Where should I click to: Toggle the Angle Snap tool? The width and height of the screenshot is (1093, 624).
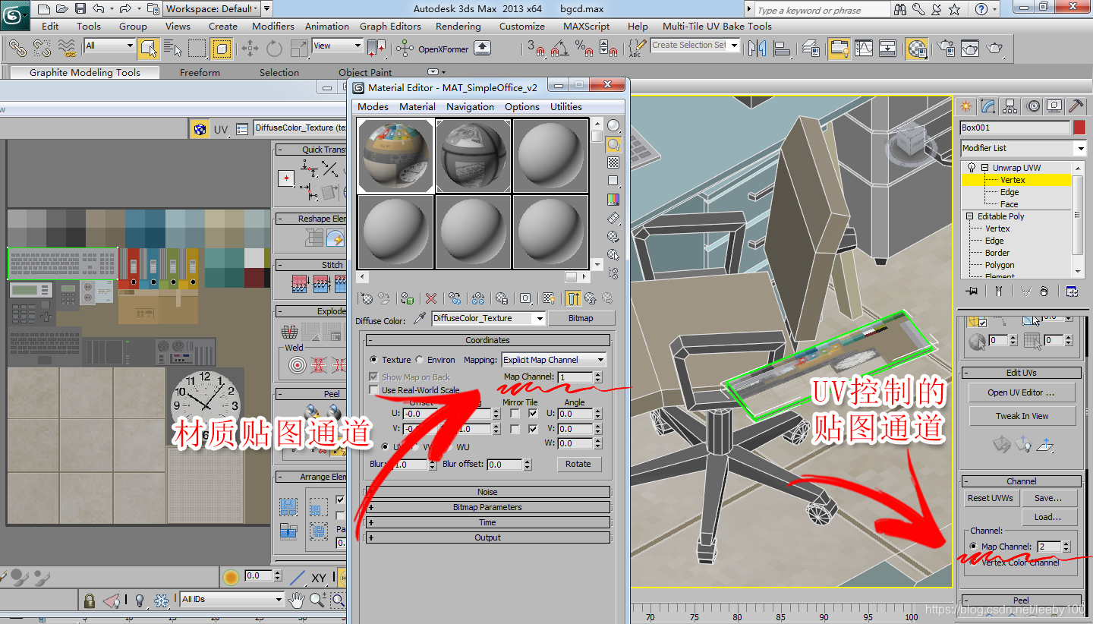(560, 49)
